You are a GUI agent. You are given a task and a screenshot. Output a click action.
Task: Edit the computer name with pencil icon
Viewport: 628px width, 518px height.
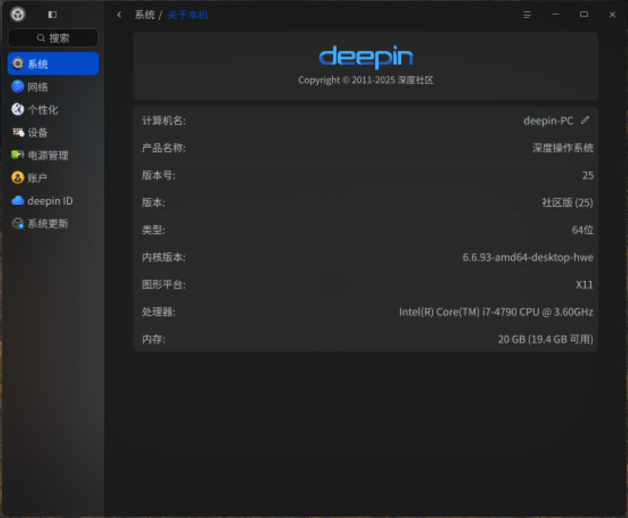585,120
